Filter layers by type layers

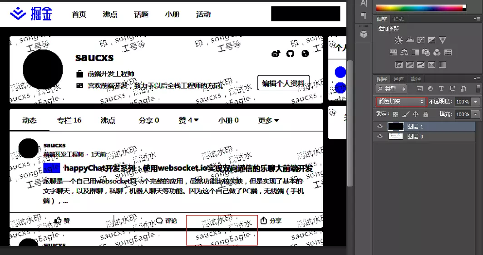pyautogui.click(x=441, y=88)
